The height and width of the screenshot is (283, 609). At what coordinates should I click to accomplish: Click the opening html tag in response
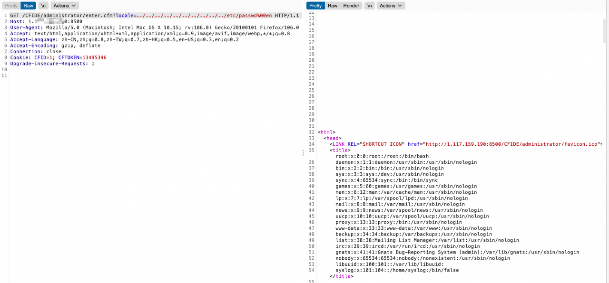tap(326, 132)
